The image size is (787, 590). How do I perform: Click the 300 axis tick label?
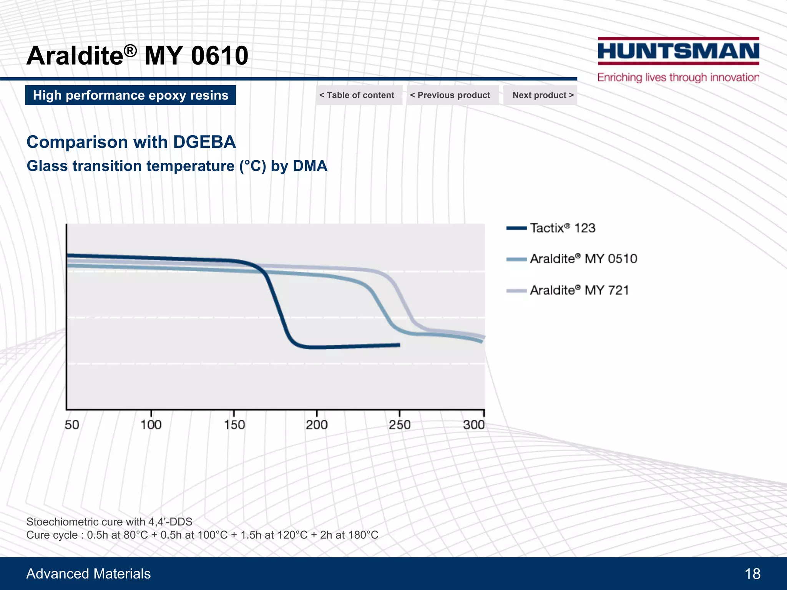[x=473, y=425]
